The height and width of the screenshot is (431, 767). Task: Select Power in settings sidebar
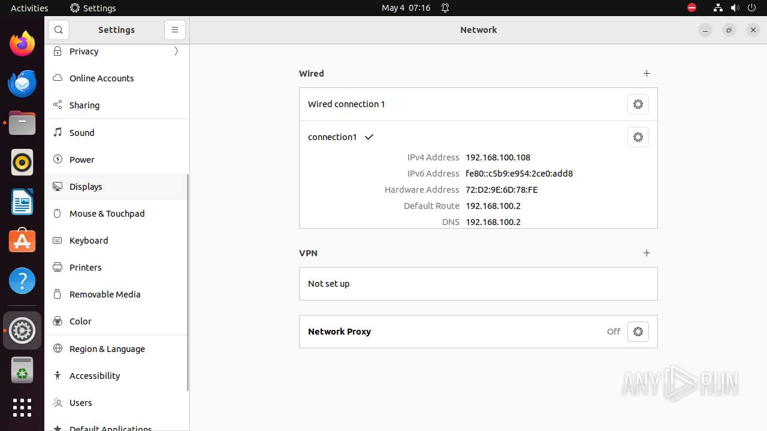[x=117, y=160]
